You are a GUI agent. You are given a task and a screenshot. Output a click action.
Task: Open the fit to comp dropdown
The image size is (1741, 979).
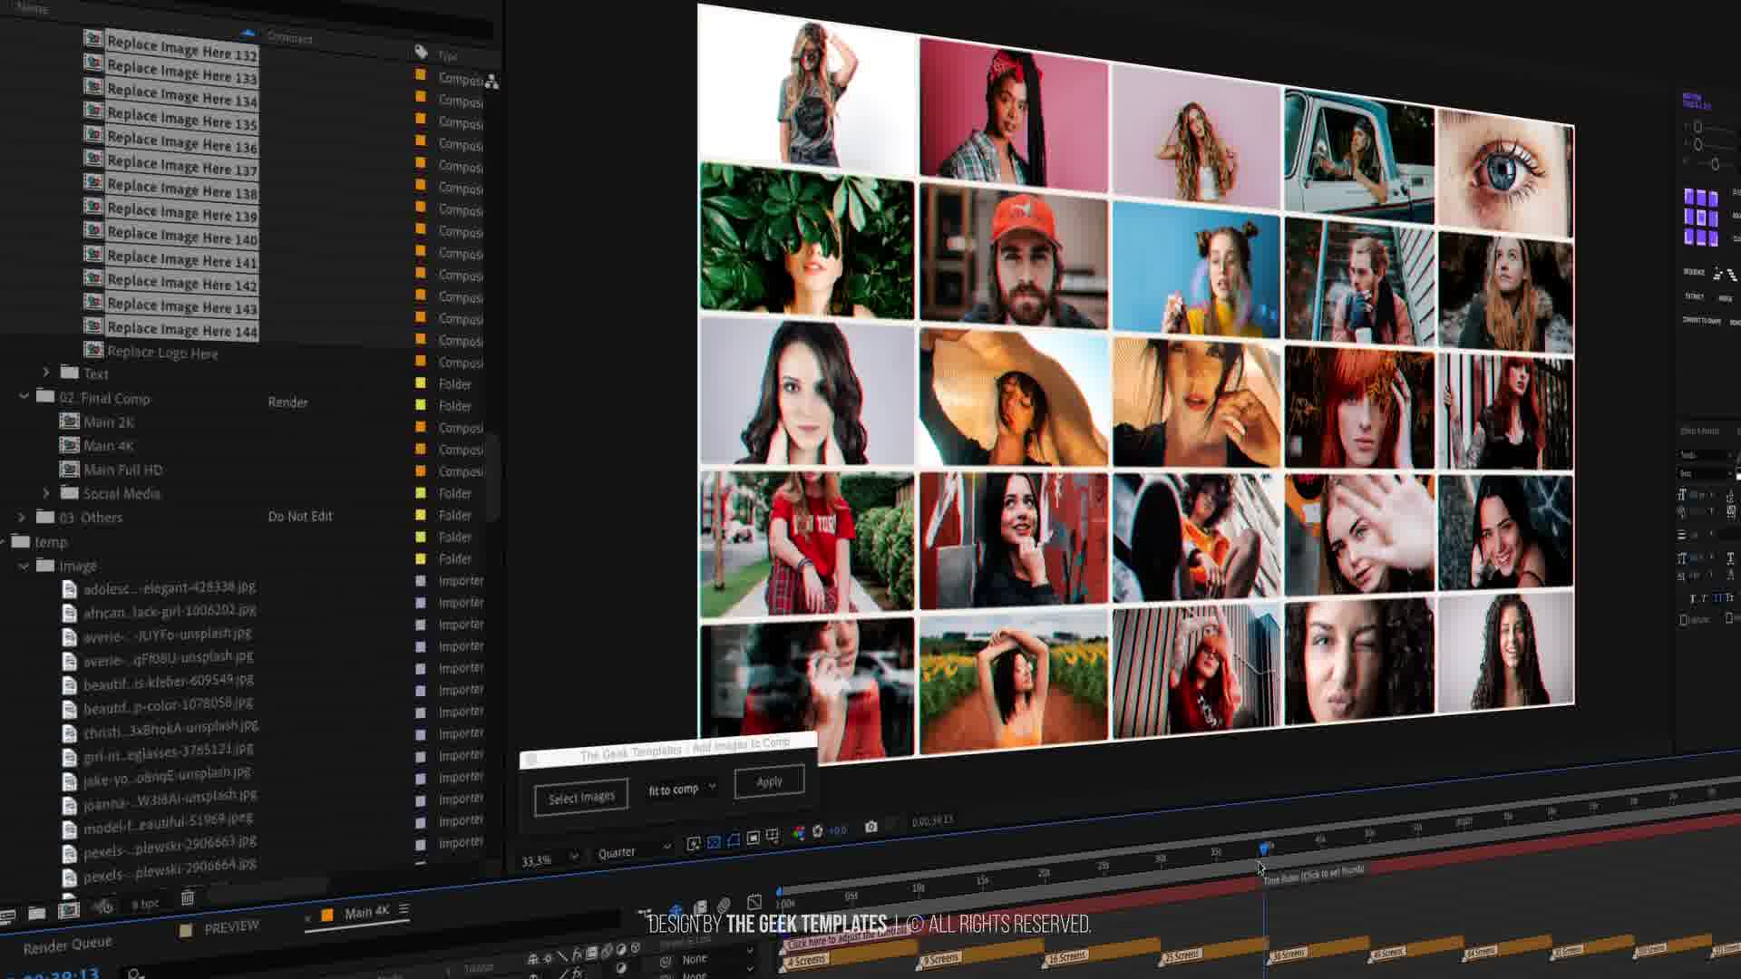pyautogui.click(x=682, y=789)
